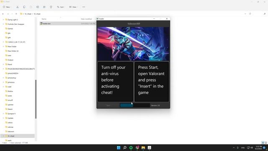This screenshot has width=268, height=151.
Task: Open Spotify from the taskbar
Action: tap(131, 148)
